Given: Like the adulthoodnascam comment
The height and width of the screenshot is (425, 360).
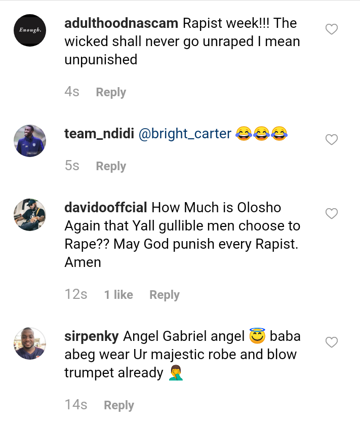Looking at the screenshot, I should (x=331, y=30).
